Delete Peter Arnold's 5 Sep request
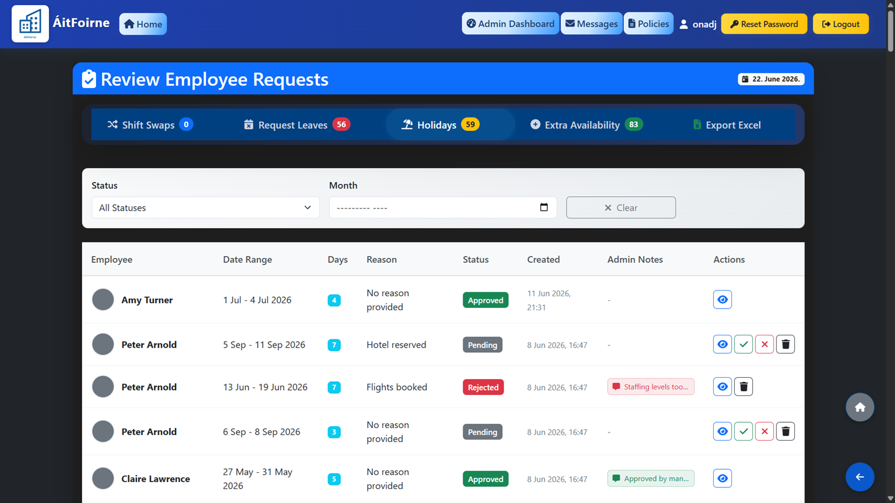895x503 pixels. (785, 345)
